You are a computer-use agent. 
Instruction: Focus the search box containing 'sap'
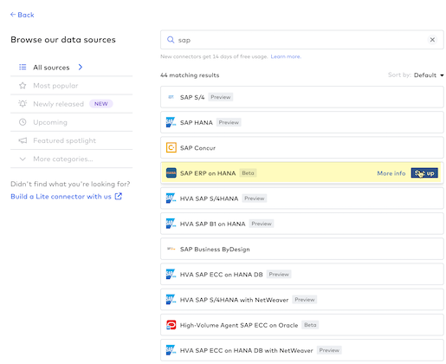coord(302,40)
